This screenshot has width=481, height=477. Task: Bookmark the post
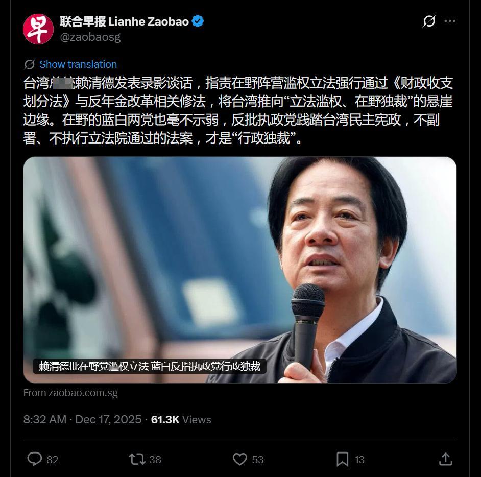click(x=342, y=459)
